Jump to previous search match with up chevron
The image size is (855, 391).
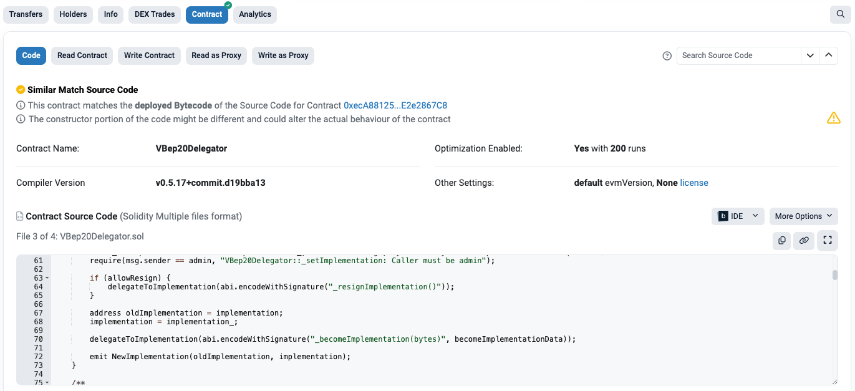[828, 56]
